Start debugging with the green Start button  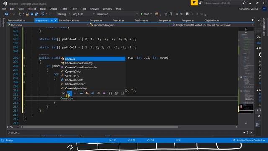pyautogui.click(x=145, y=14)
